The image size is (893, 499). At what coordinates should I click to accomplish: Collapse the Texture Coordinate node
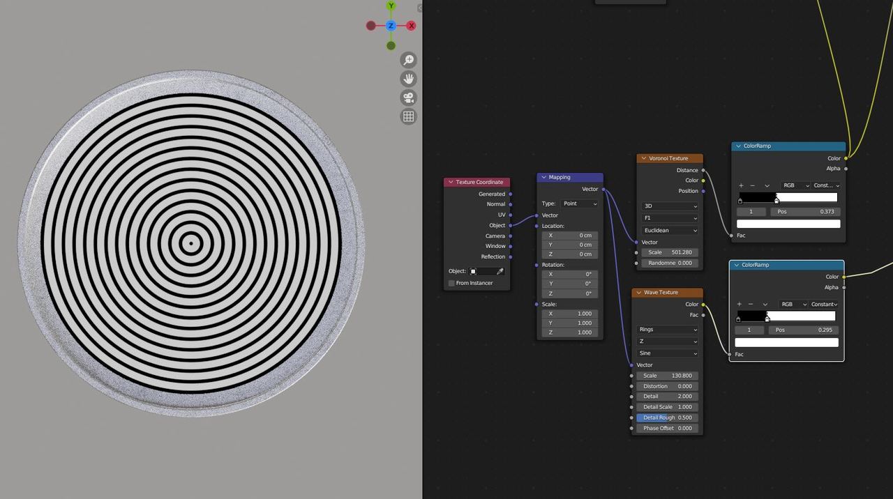click(451, 183)
